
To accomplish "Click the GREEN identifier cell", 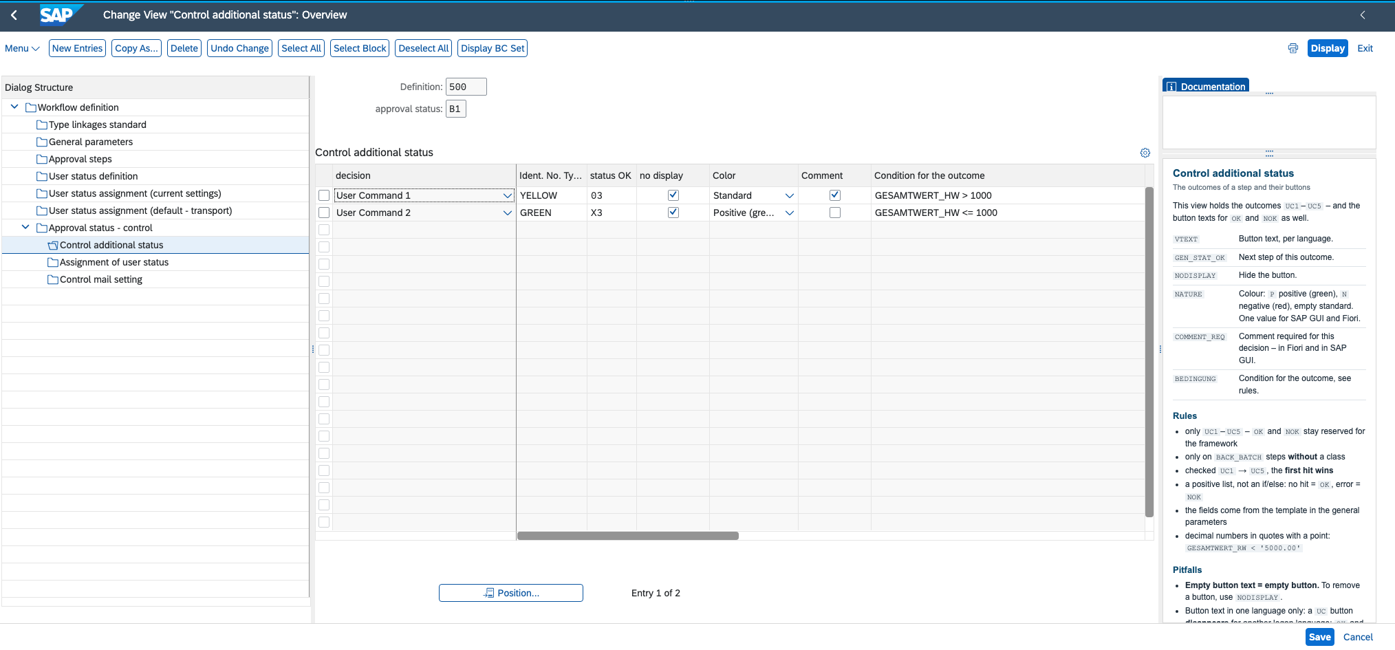I will tap(552, 213).
